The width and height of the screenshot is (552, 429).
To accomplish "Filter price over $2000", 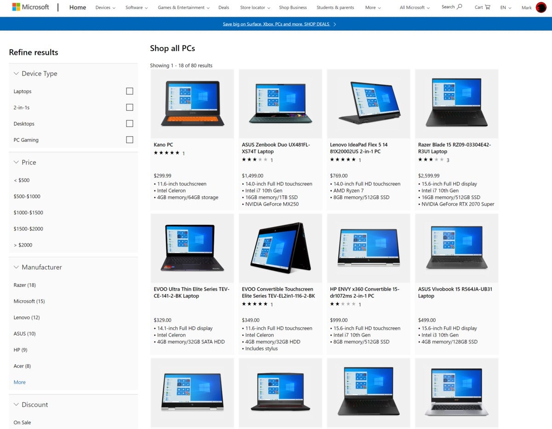I will [x=23, y=245].
